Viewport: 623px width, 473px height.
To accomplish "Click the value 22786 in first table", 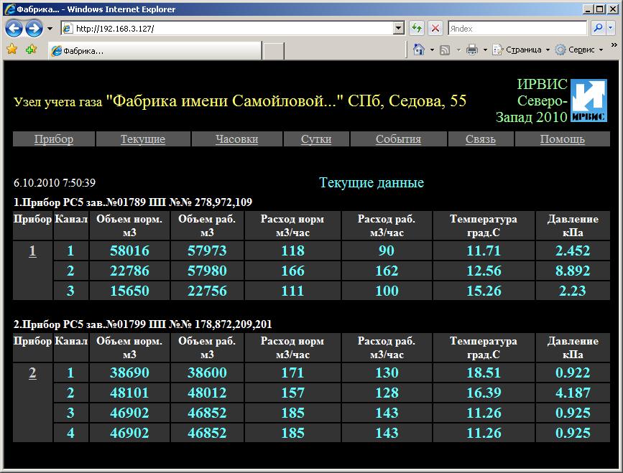I will pos(129,271).
